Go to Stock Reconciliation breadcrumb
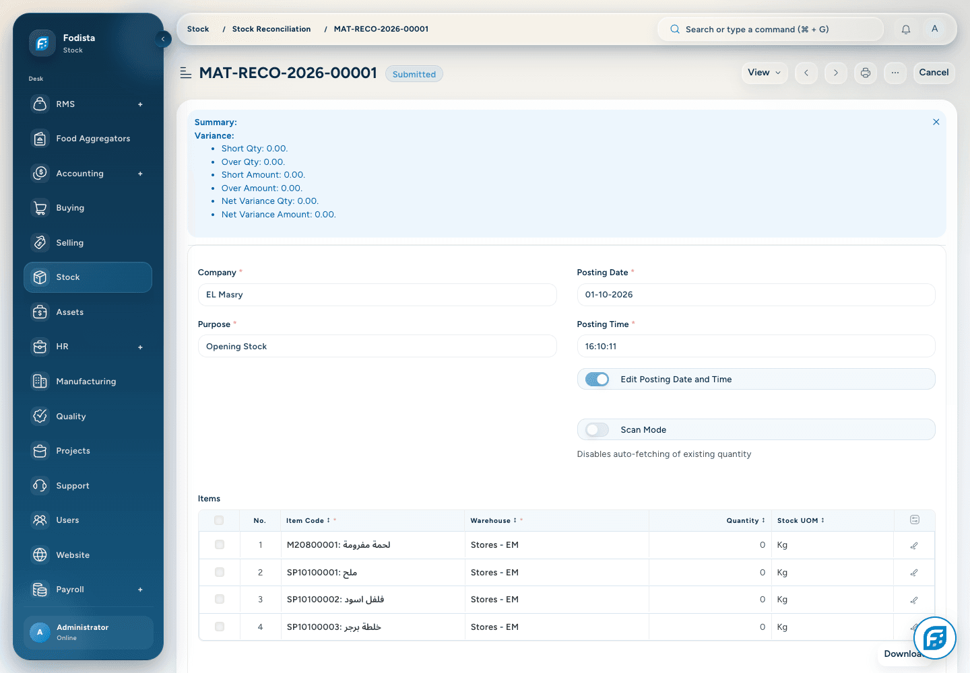970x673 pixels. 271,29
